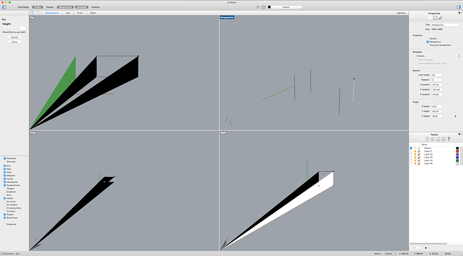Click the Height point or number field
Screen dimensions: 463x256
tap(15, 28)
